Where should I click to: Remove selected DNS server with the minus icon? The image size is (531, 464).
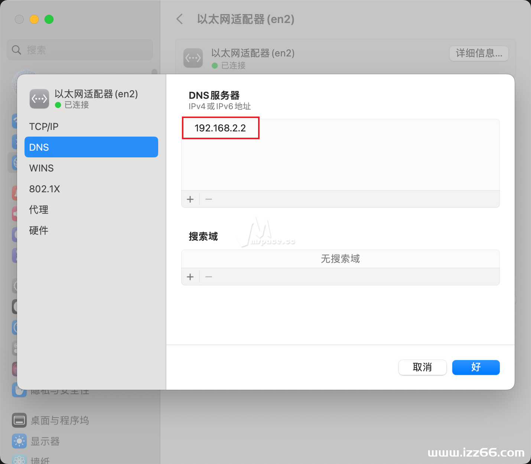tap(208, 199)
